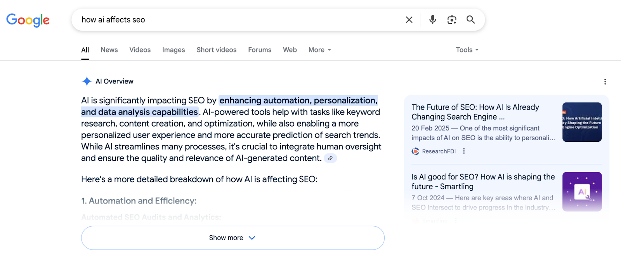621x257 pixels.
Task: Open Google Lens image search icon
Action: (451, 20)
